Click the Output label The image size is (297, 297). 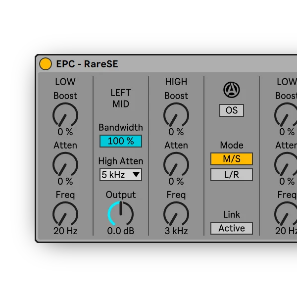point(121,195)
